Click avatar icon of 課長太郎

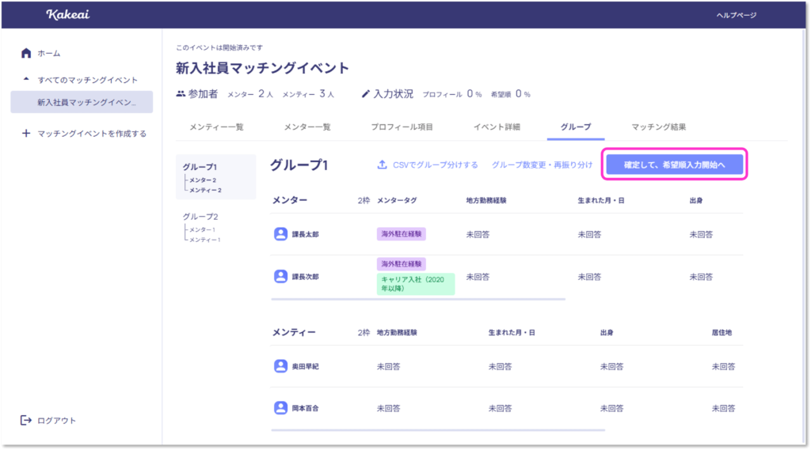pos(280,234)
